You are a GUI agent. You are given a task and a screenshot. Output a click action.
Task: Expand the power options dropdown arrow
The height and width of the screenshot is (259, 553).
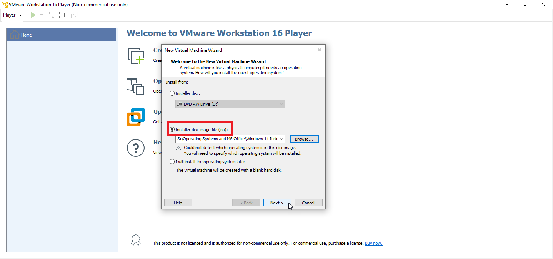tap(41, 15)
